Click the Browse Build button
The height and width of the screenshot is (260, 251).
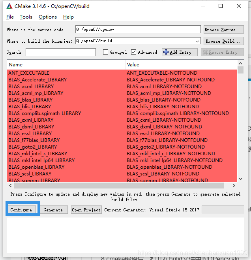point(223,41)
